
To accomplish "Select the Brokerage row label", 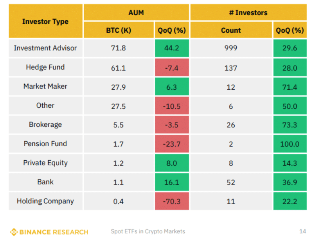I will (45, 124).
